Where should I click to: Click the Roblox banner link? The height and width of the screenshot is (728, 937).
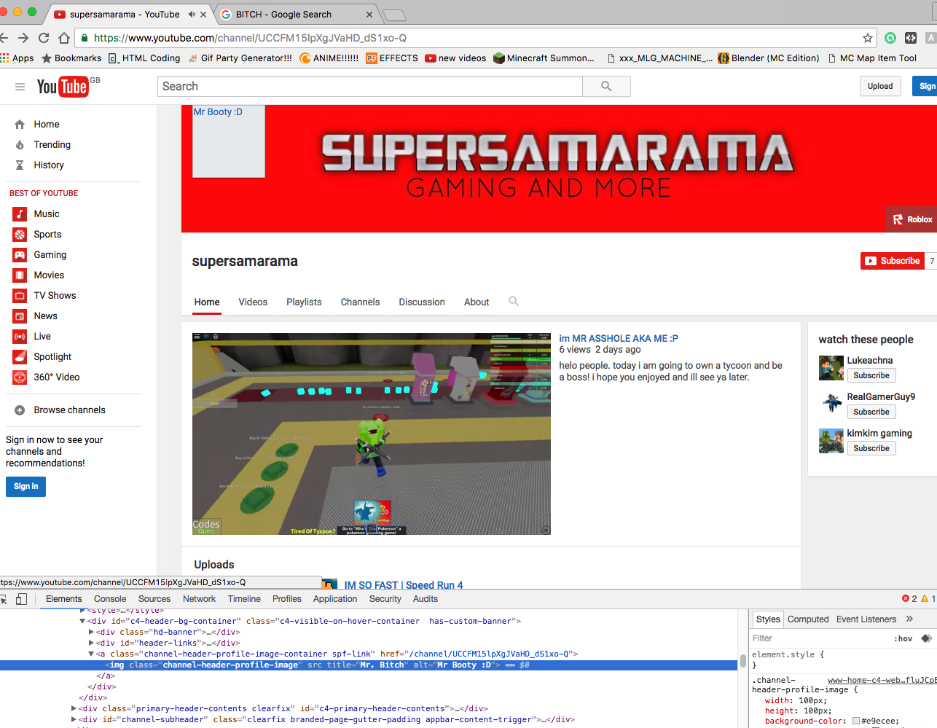pos(911,219)
